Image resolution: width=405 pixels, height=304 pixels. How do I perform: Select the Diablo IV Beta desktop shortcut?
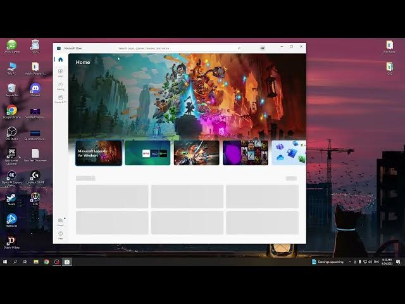coord(11,242)
